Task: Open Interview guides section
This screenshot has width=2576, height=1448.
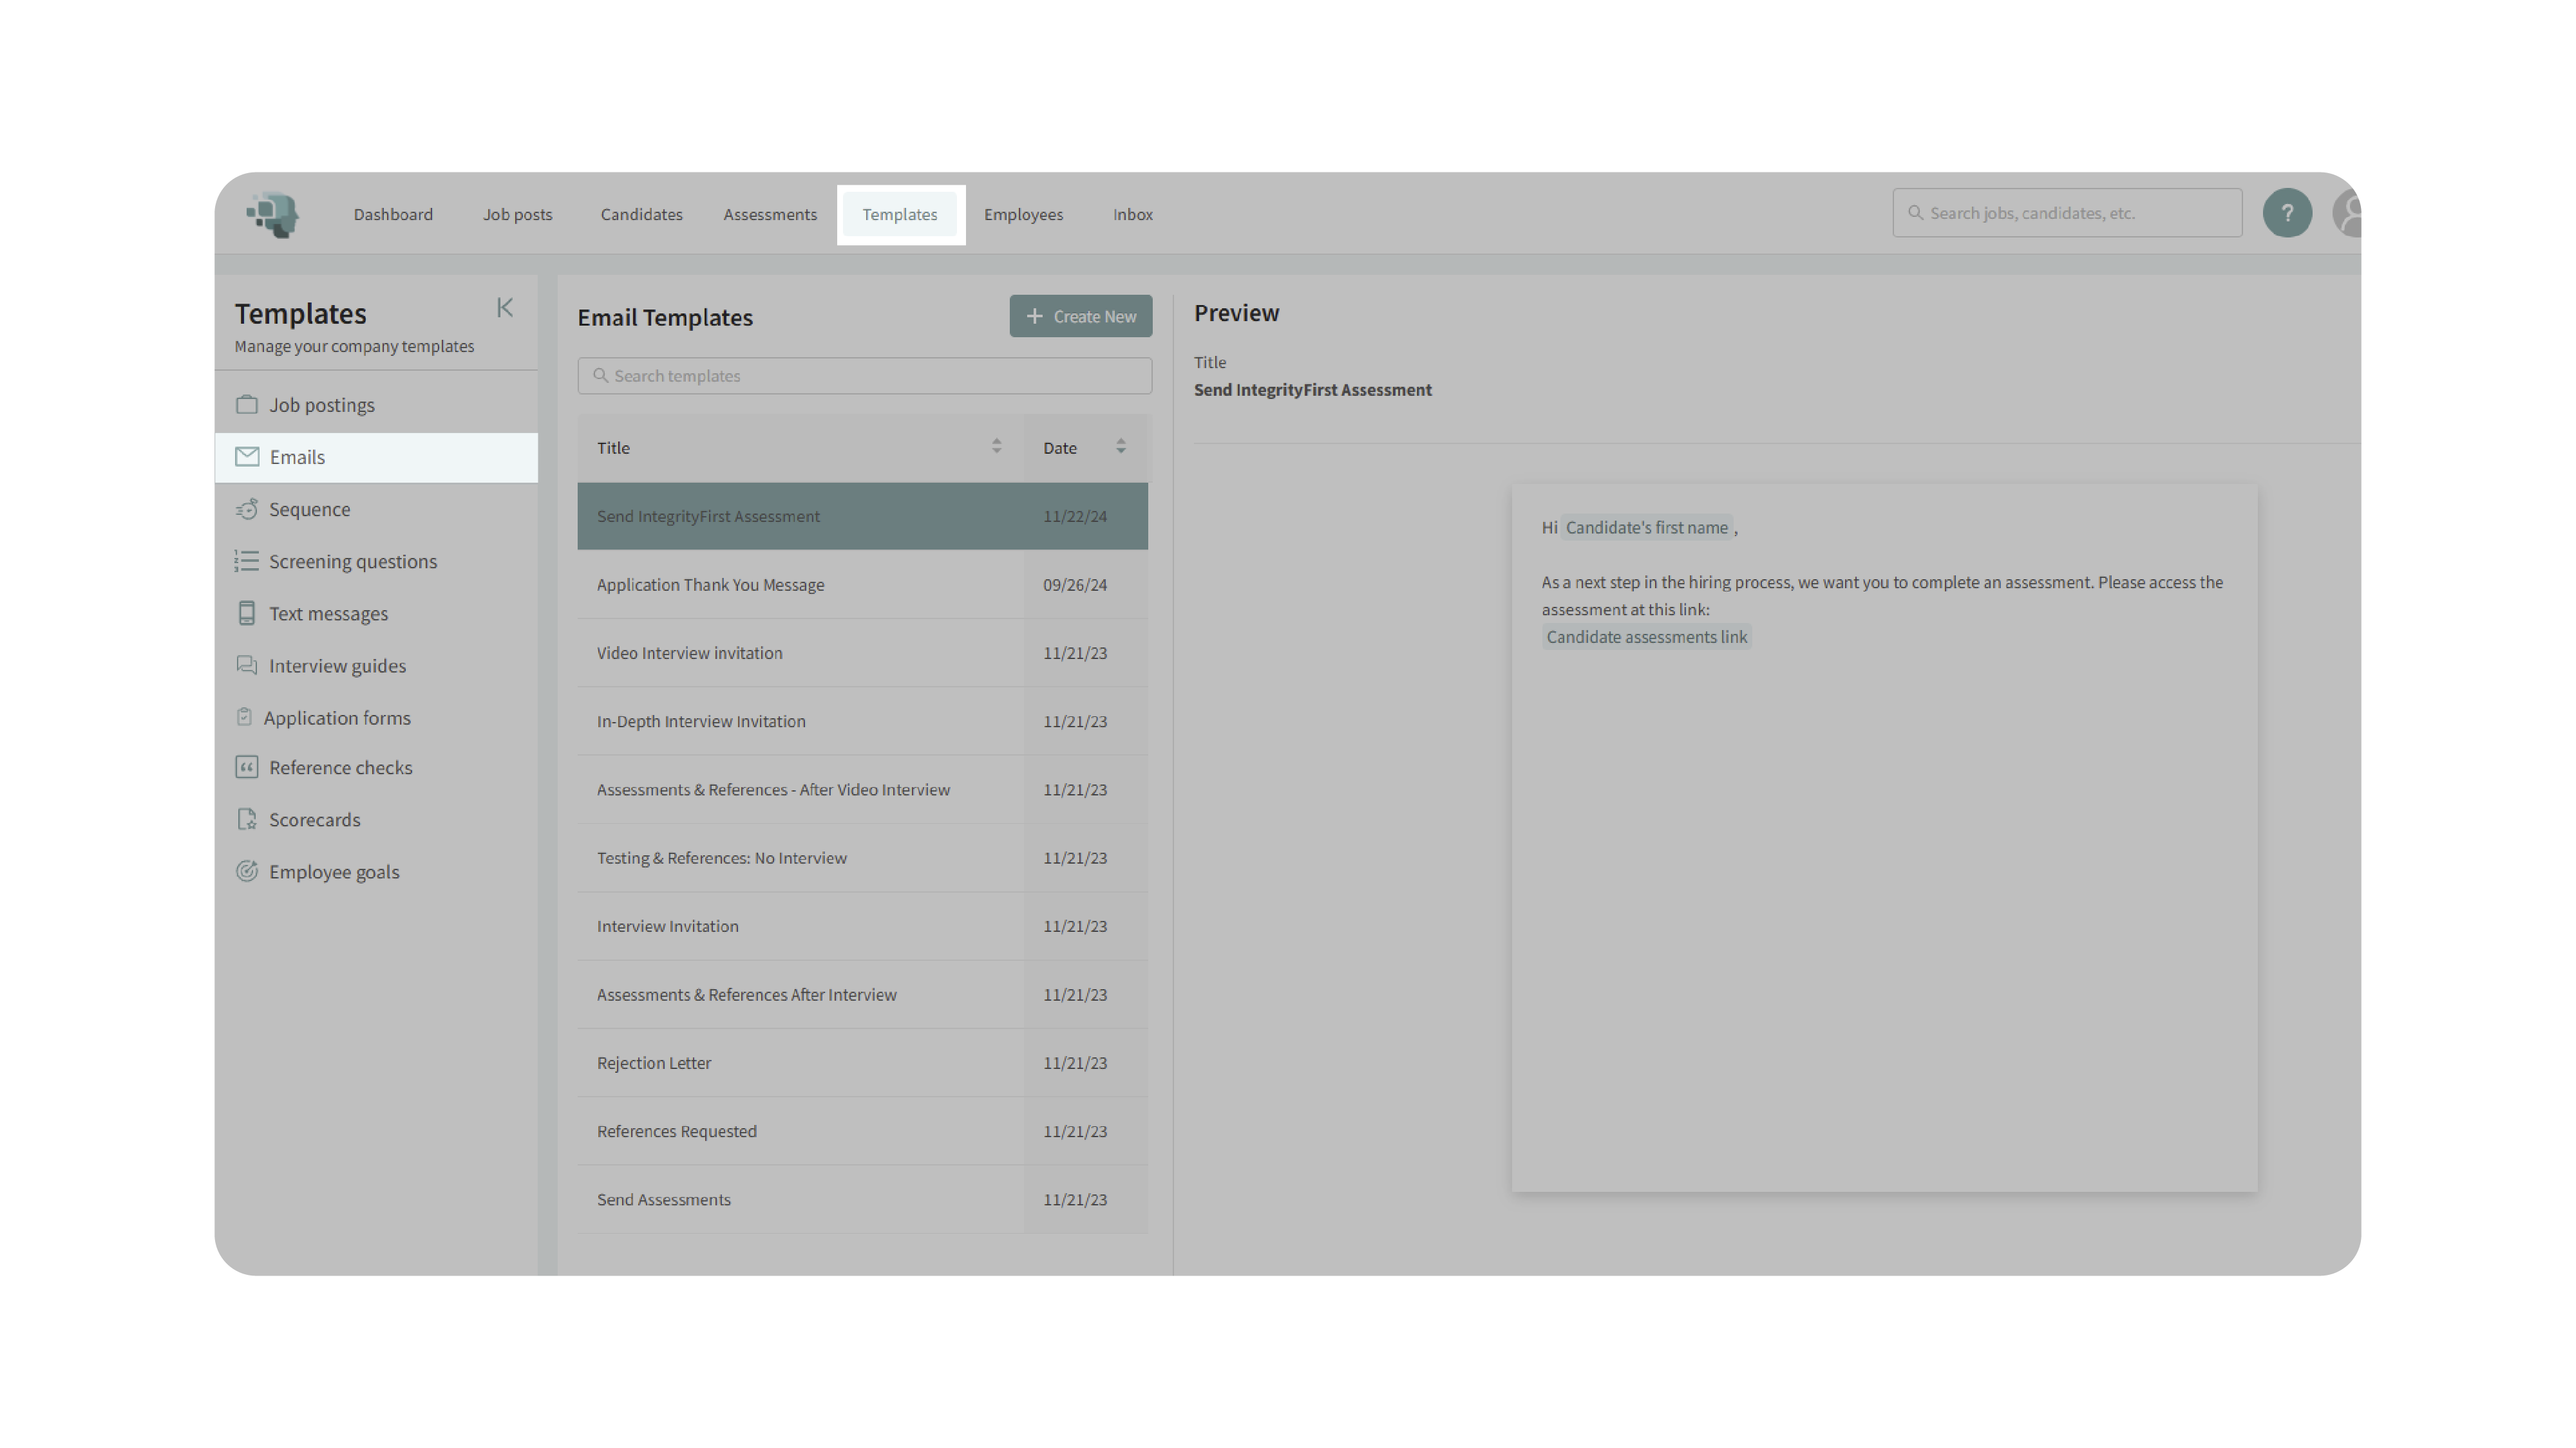Action: [x=337, y=665]
